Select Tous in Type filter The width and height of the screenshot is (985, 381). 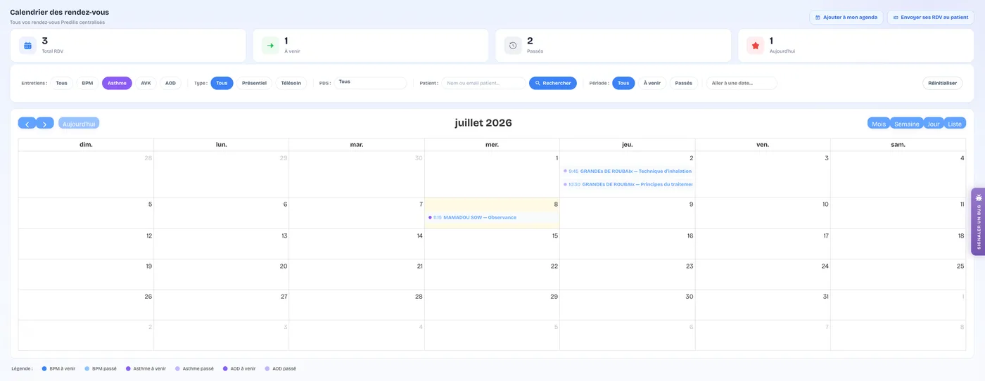(x=222, y=83)
